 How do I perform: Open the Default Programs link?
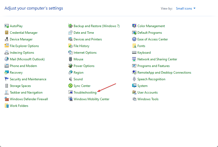(150, 33)
